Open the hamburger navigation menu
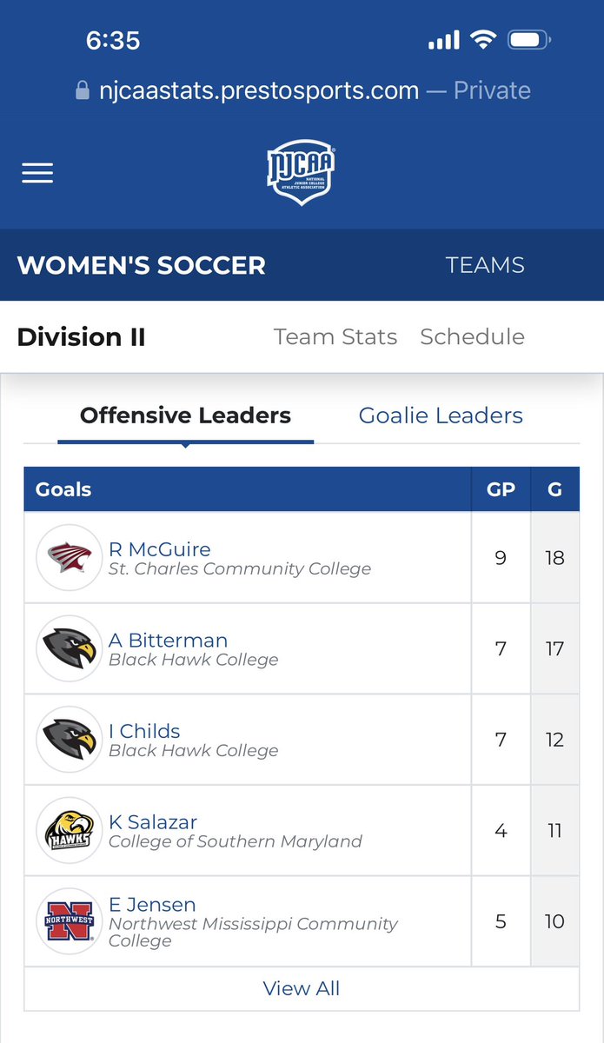 point(37,173)
